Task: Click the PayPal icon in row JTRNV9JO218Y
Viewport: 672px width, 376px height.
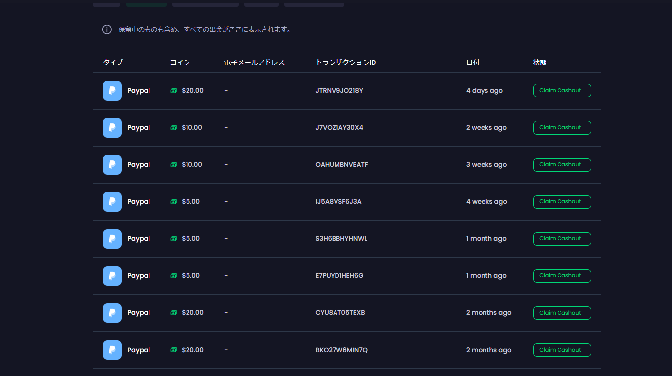Action: click(x=112, y=91)
